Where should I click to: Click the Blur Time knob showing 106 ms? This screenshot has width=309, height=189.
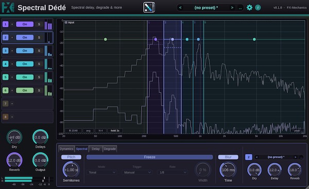pyautogui.click(x=228, y=170)
